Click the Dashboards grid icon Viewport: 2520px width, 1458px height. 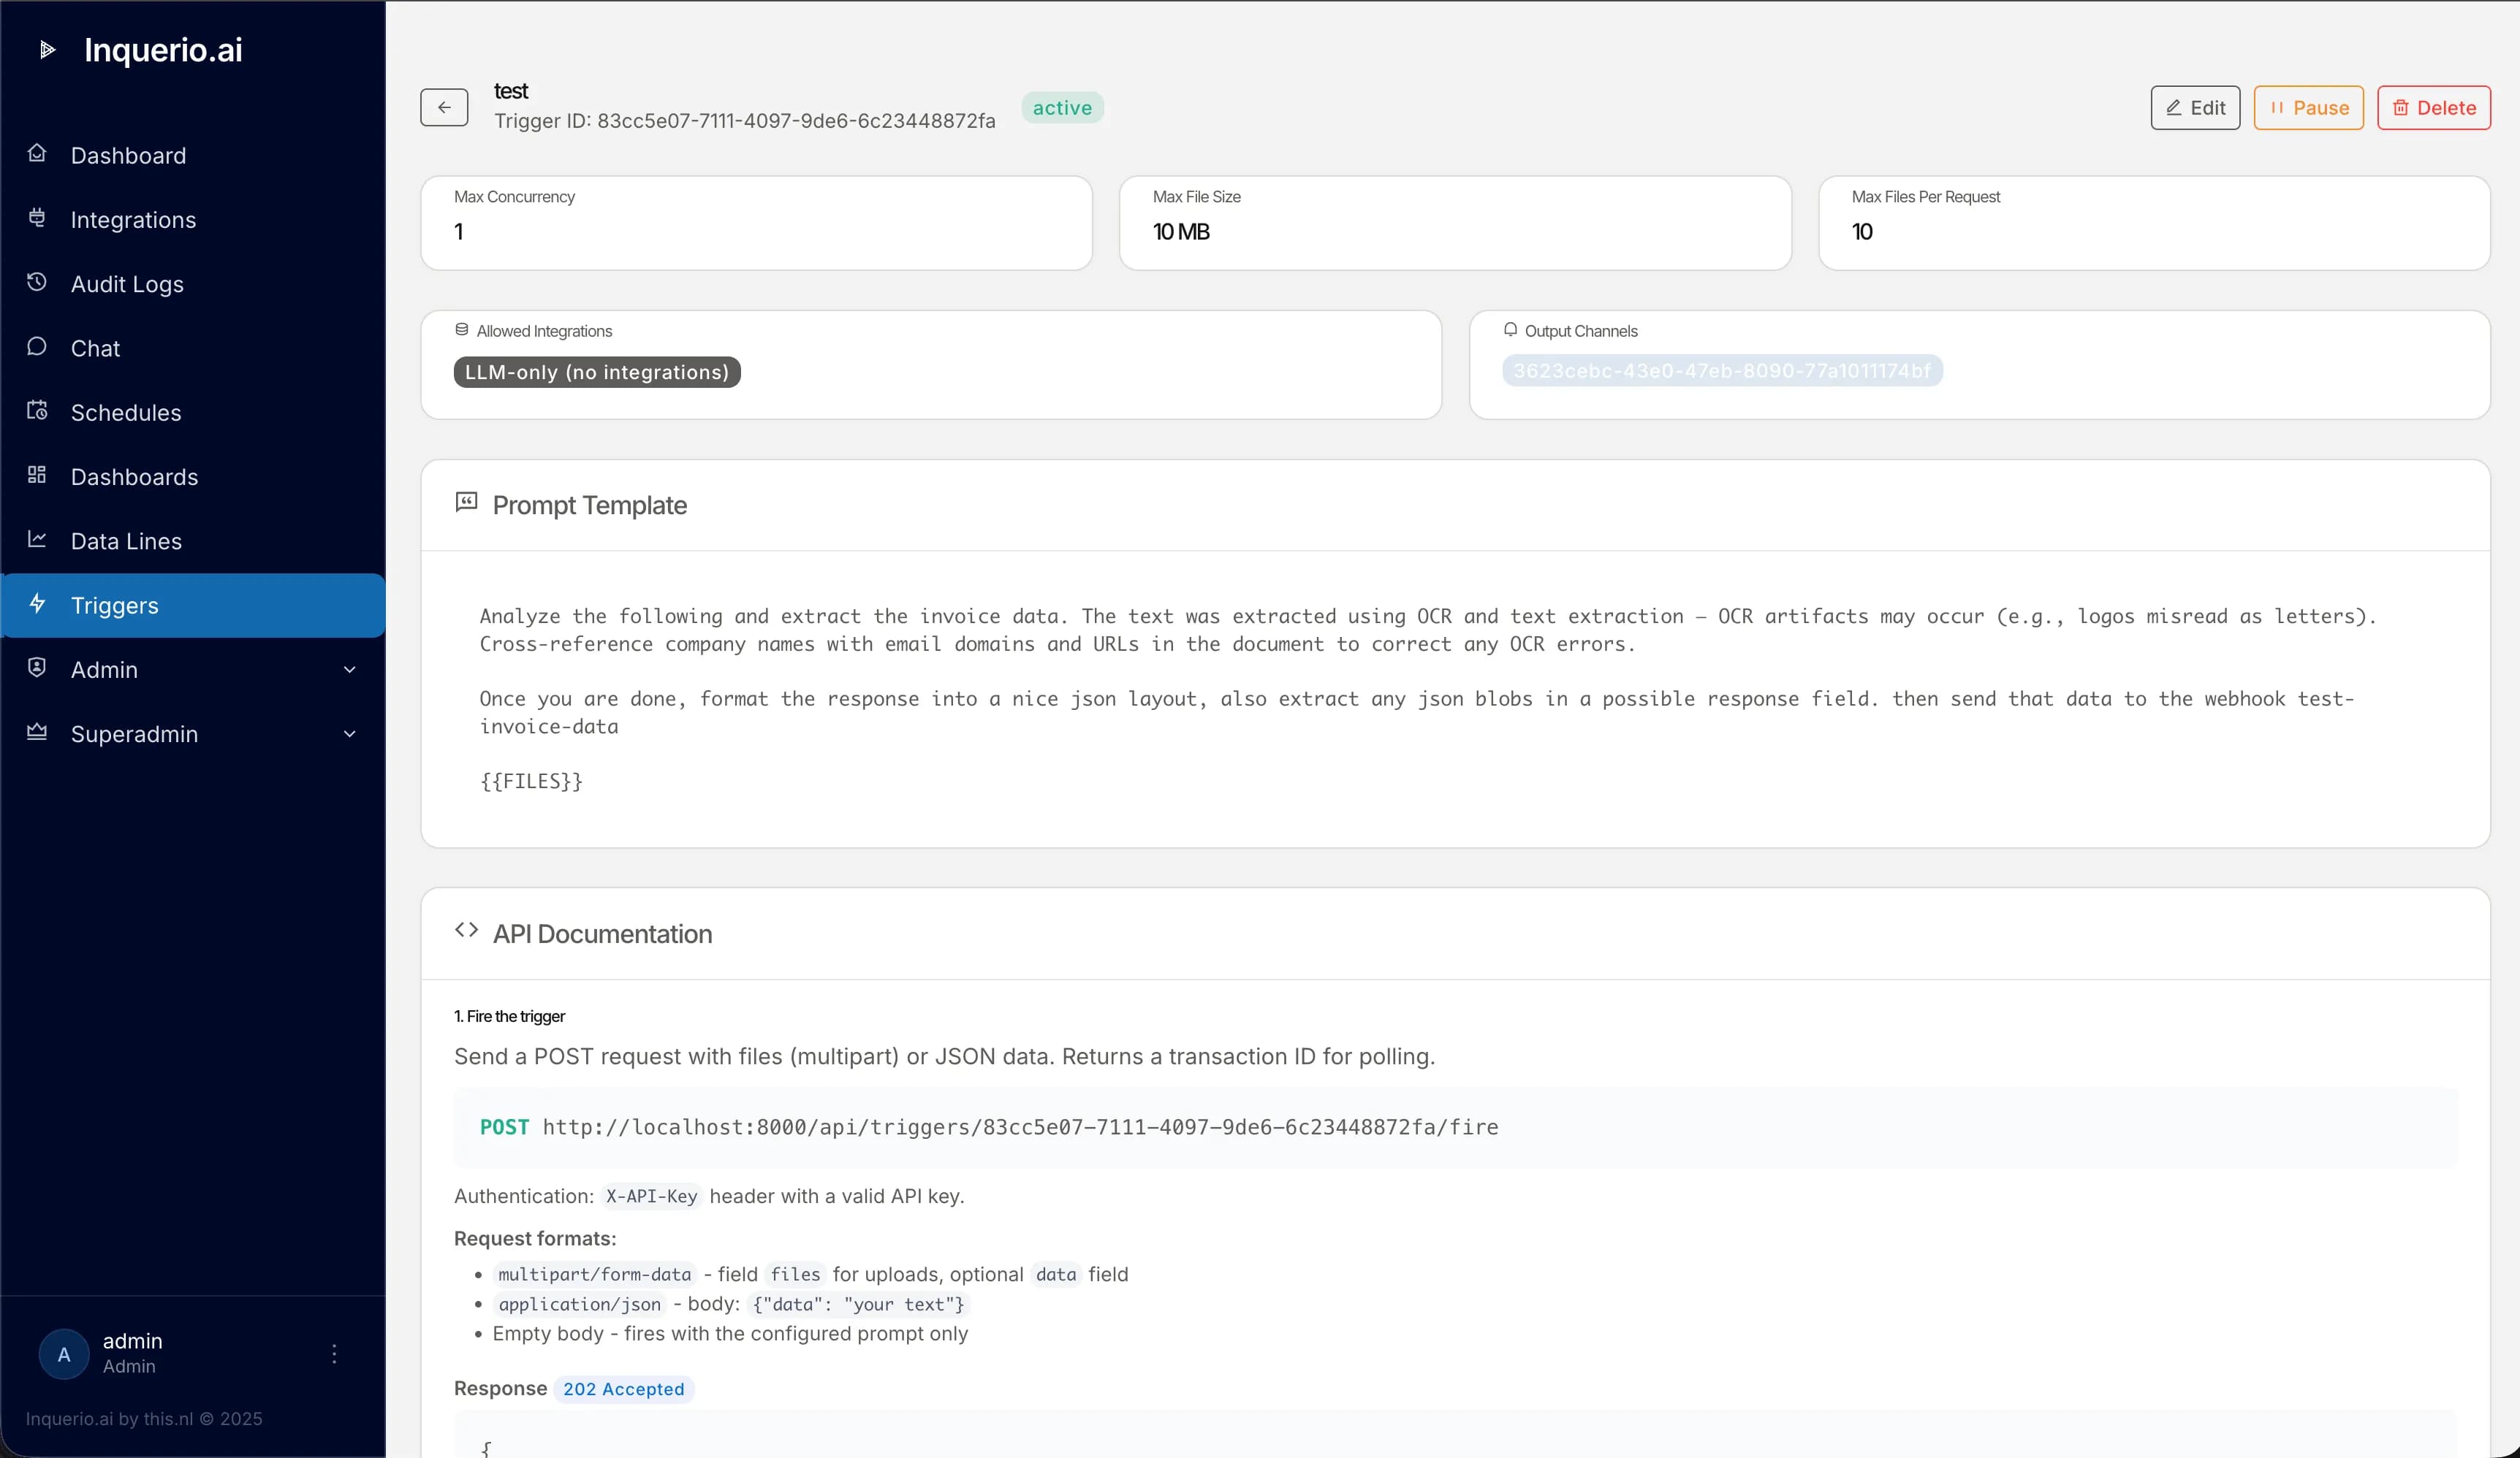(37, 475)
